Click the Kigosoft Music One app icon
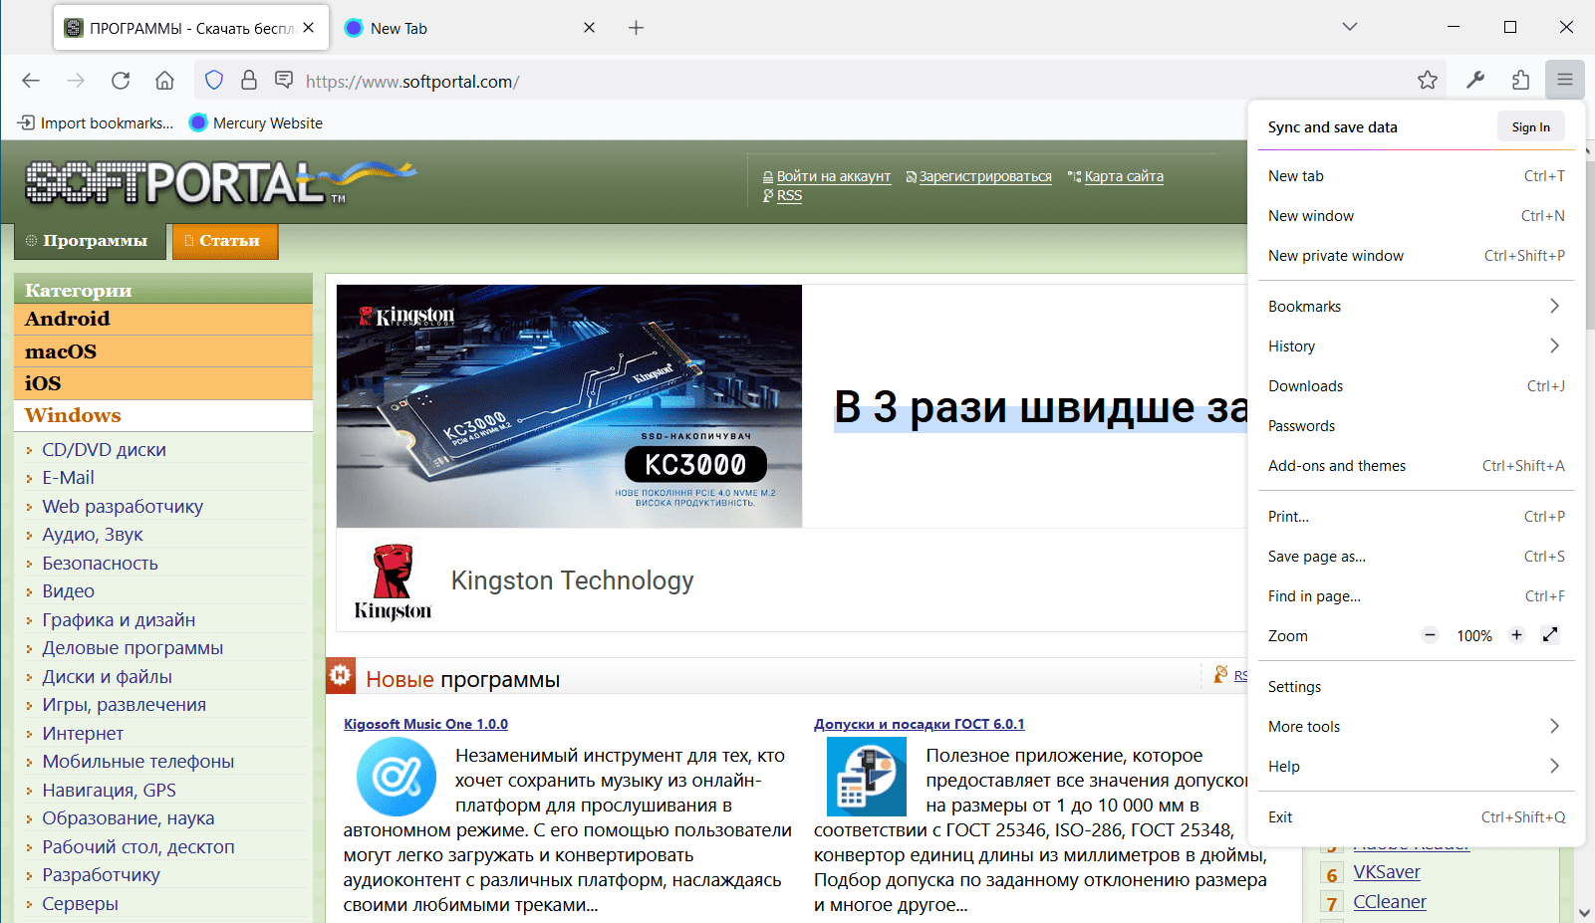Screen dimensions: 1595x923 (x=397, y=777)
